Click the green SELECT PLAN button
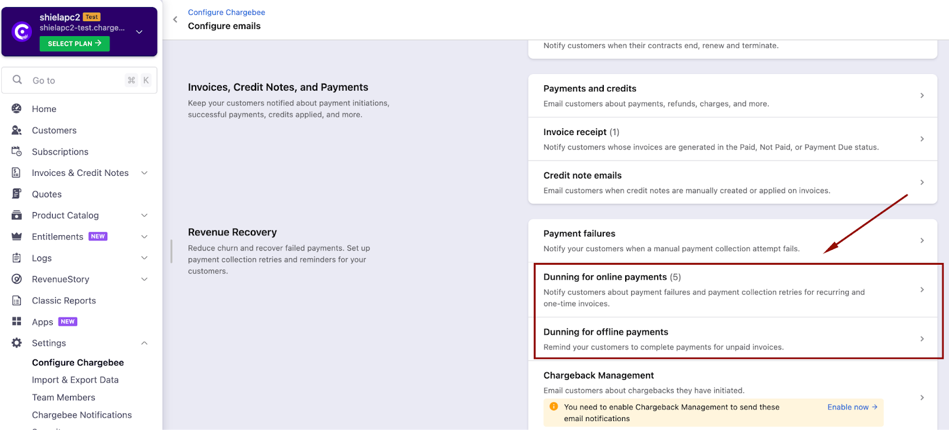Screen dimensions: 949x430 pyautogui.click(x=75, y=44)
